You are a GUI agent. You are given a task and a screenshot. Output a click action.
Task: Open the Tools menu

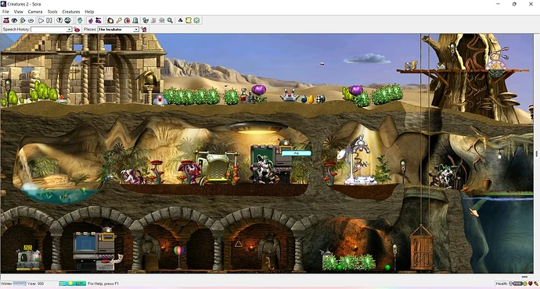tap(52, 12)
